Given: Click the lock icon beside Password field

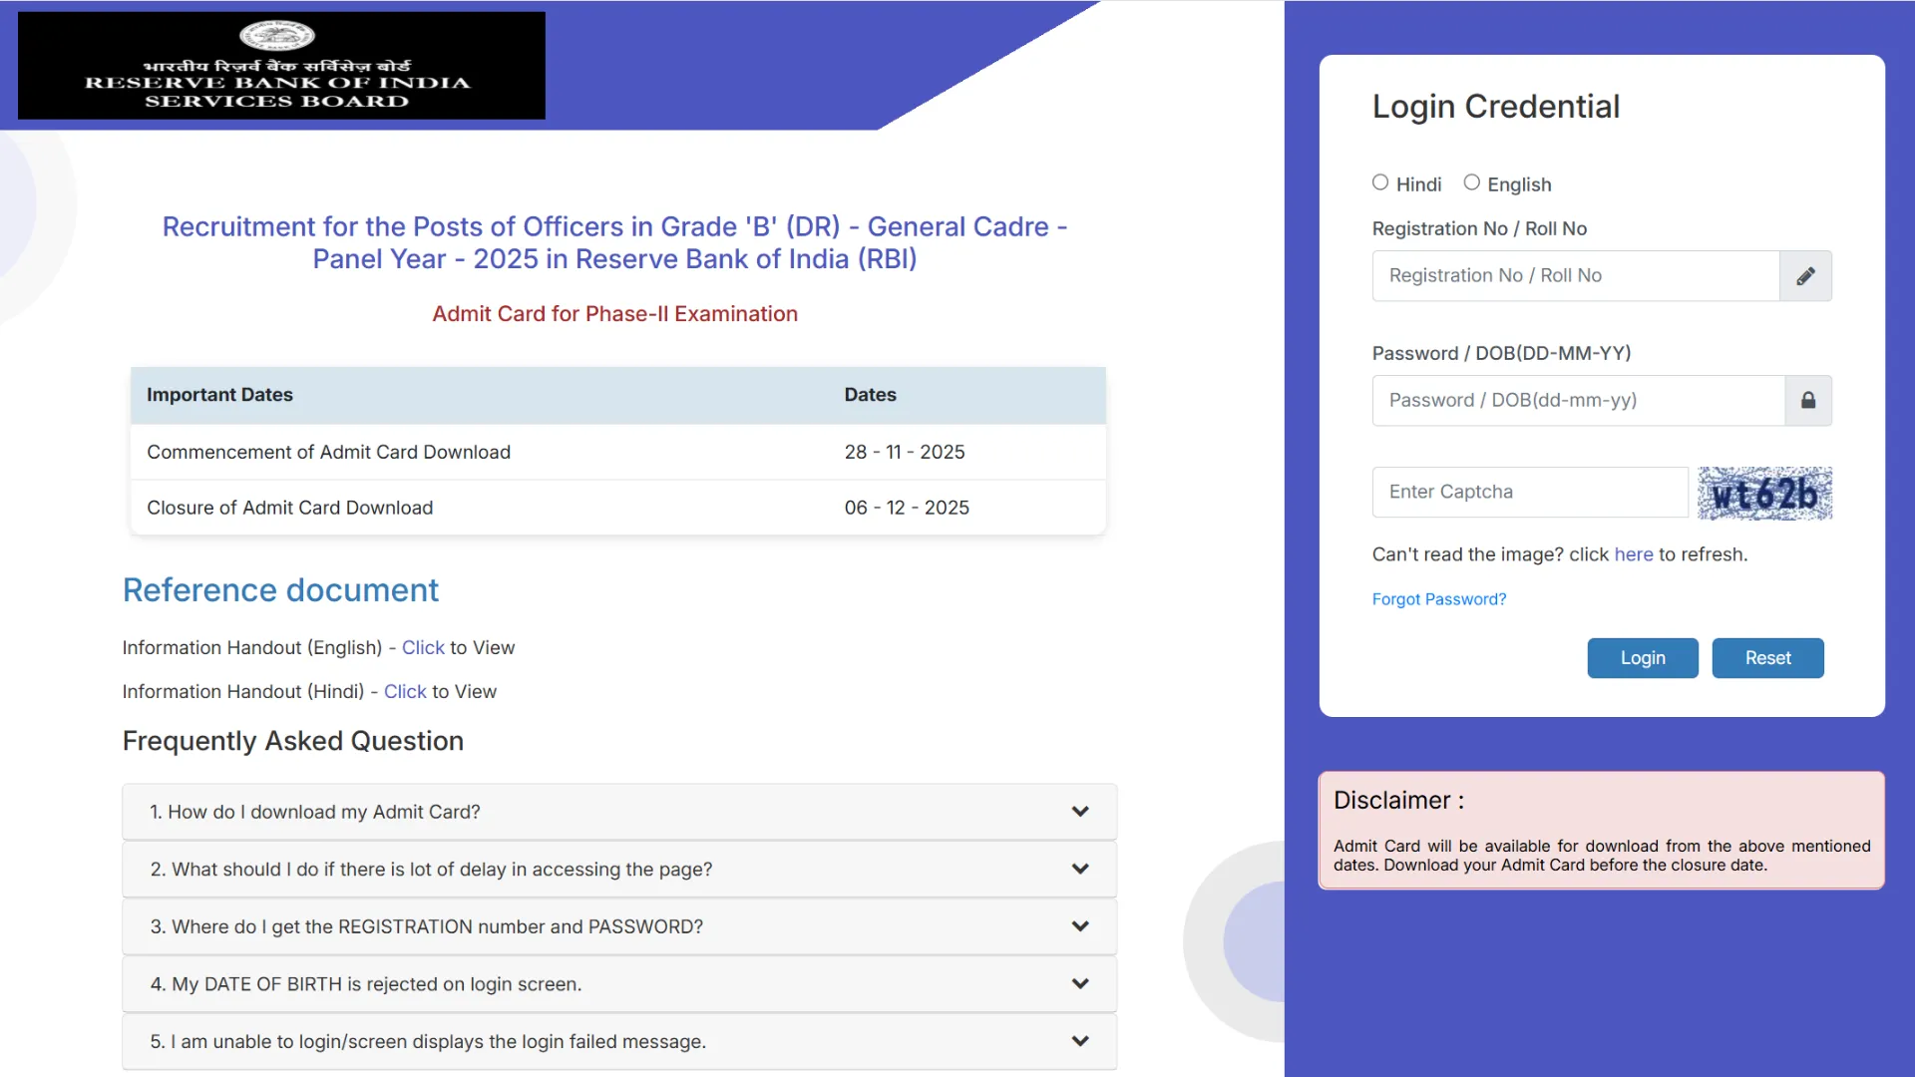Looking at the screenshot, I should click(x=1807, y=400).
